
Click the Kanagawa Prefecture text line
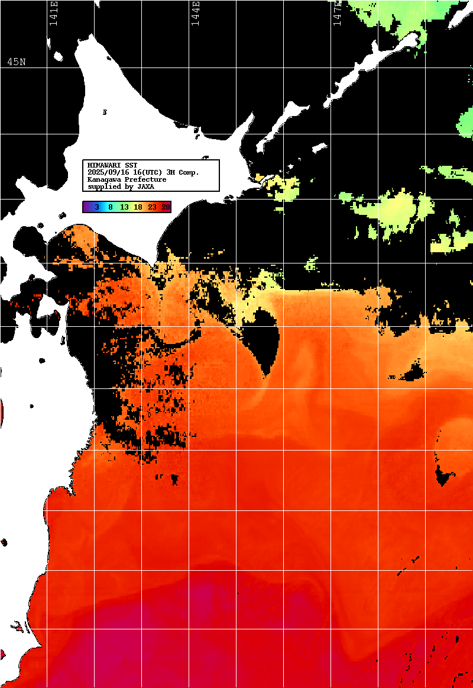(x=127, y=179)
